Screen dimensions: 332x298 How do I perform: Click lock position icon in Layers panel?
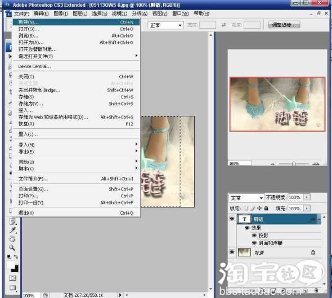[x=259, y=209]
